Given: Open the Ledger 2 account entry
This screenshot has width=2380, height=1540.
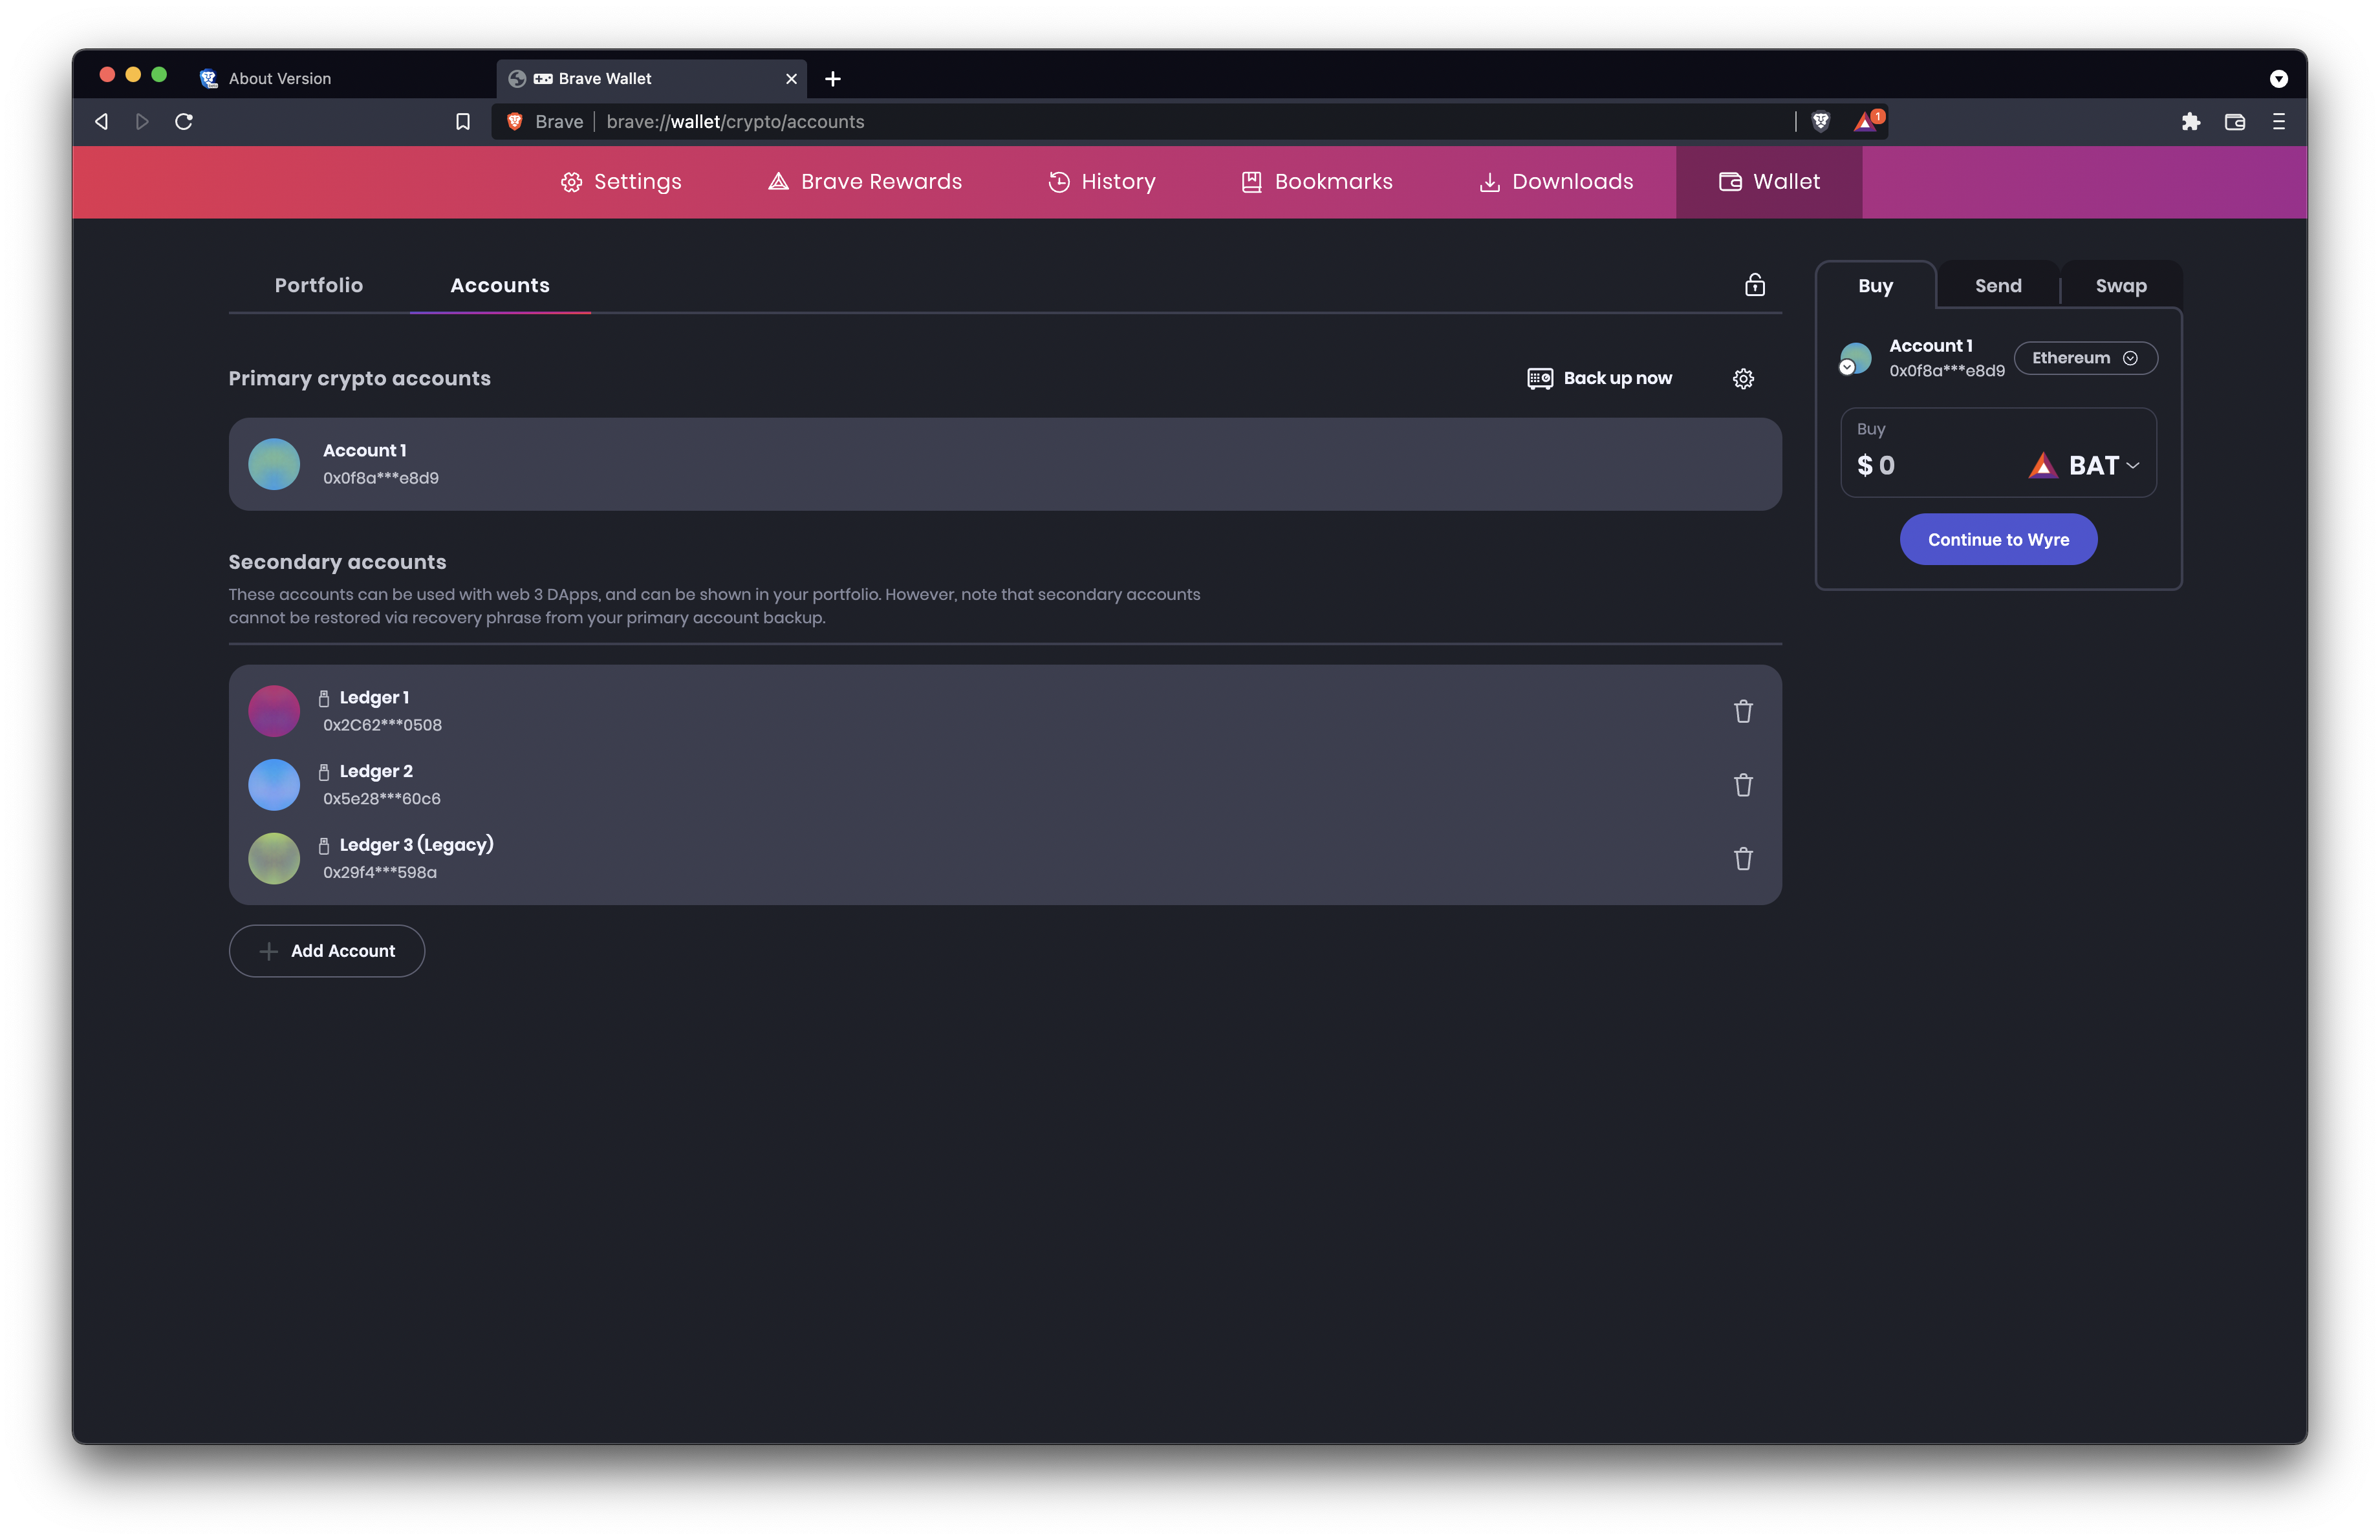Looking at the screenshot, I should tap(1005, 786).
